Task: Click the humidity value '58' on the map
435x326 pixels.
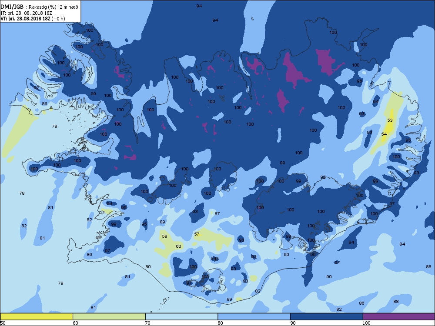Action: pos(165,236)
